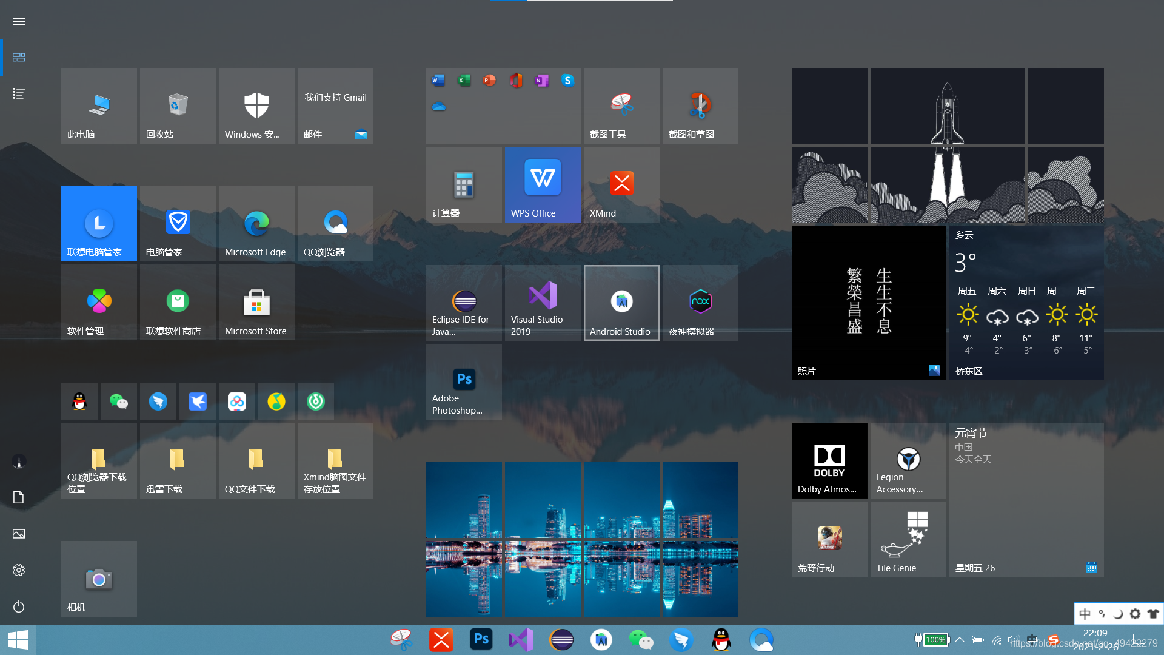Click Eclipse icon in the taskbar
This screenshot has height=655, width=1164.
[x=561, y=640]
